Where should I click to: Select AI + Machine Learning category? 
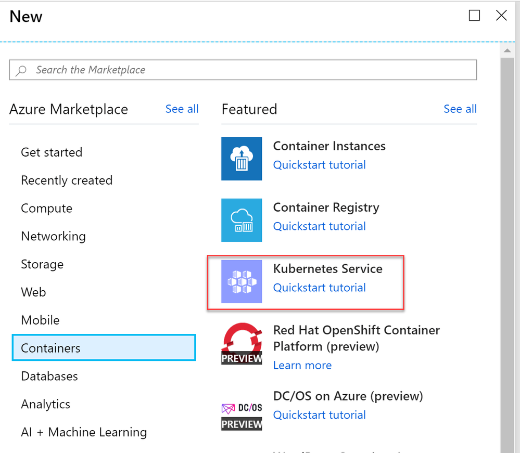84,432
